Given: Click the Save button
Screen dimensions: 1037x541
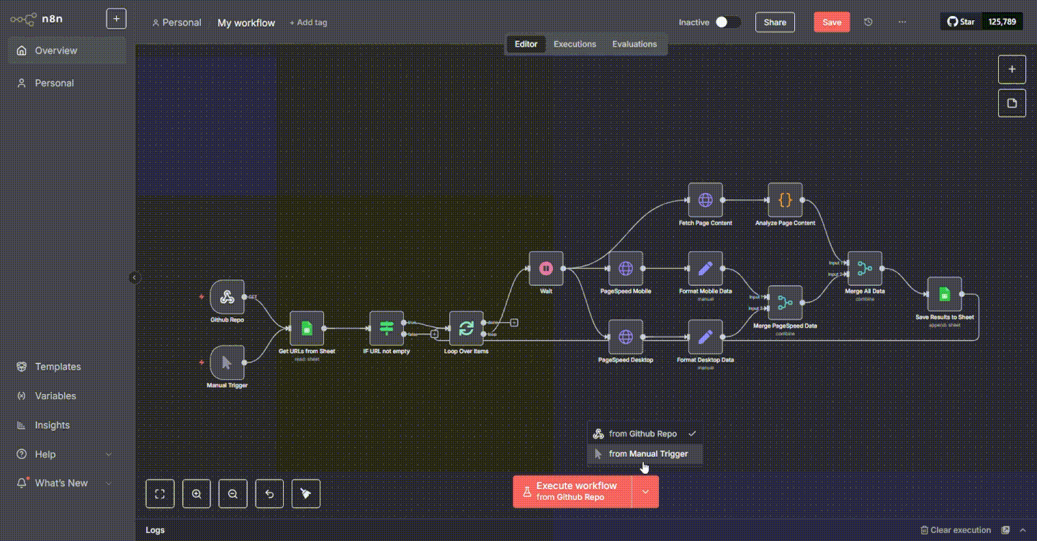Looking at the screenshot, I should click(832, 22).
